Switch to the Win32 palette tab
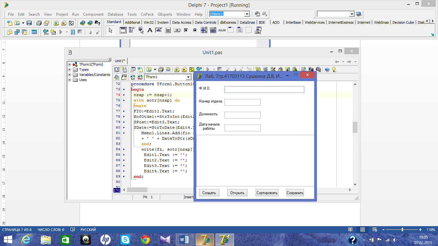438x246 pixels. pos(149,22)
